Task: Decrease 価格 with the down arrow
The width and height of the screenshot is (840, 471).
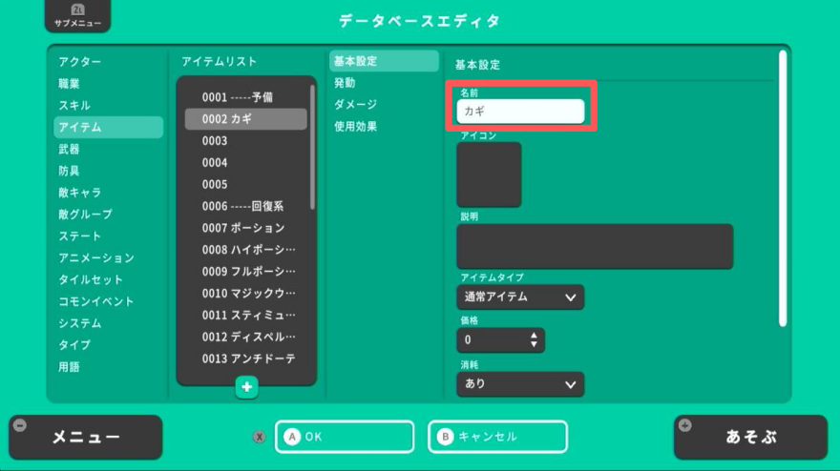Action: click(534, 344)
